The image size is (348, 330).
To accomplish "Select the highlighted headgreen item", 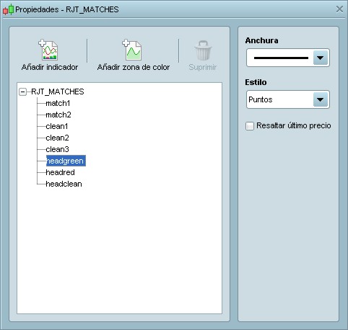I will coord(66,161).
